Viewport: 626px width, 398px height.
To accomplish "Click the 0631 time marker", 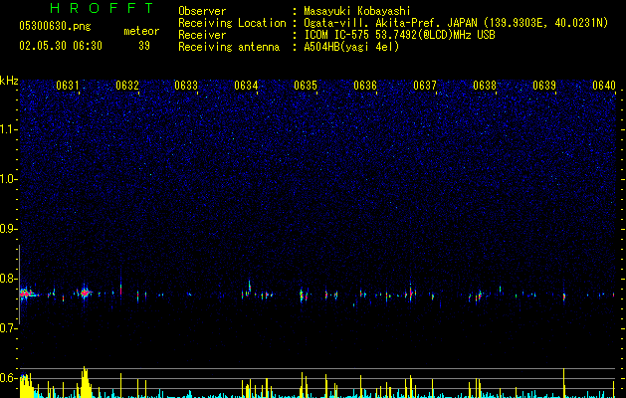I will click(x=67, y=86).
